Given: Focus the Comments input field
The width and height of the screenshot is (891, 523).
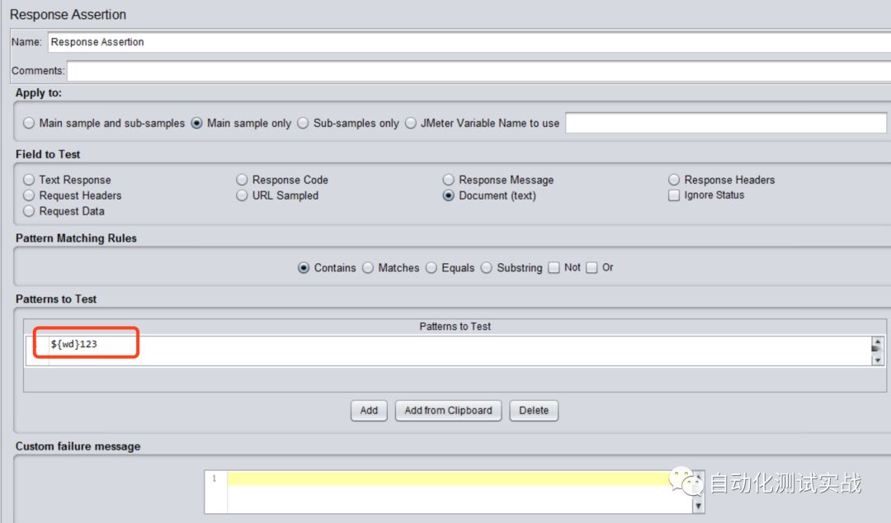Looking at the screenshot, I should [479, 71].
